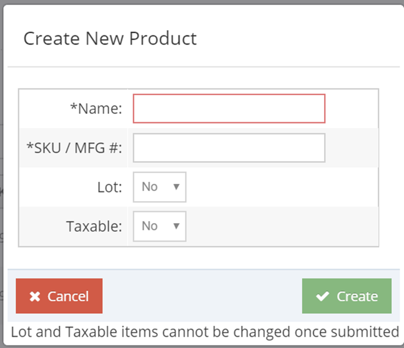Cancel the new product dialog
The height and width of the screenshot is (348, 404).
coord(59,296)
